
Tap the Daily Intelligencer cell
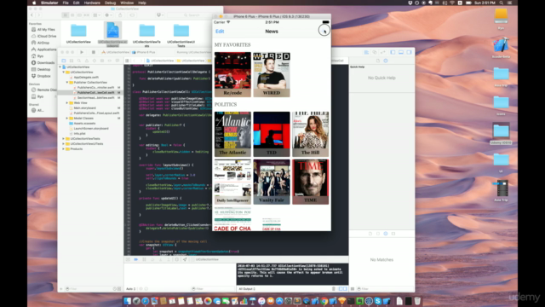232,182
